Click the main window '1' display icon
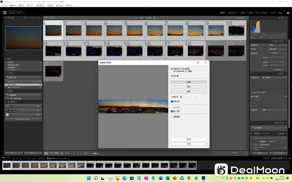292x182 pixels. click(x=4, y=158)
